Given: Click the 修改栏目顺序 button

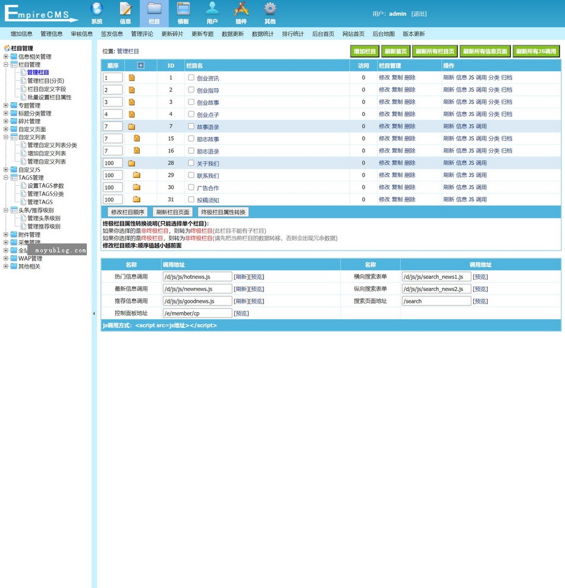Looking at the screenshot, I should coord(128,212).
